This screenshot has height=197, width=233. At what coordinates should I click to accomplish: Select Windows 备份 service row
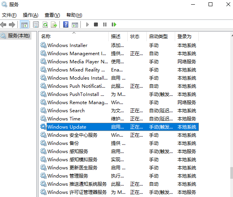pos(120,143)
